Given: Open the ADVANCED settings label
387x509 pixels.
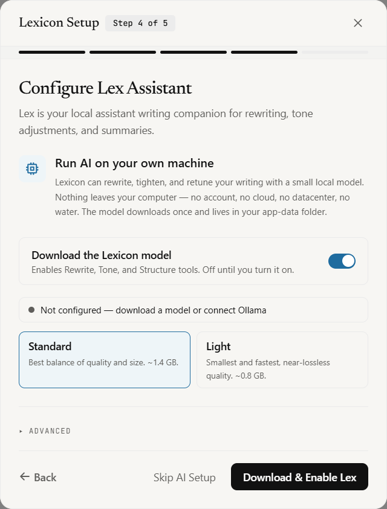Looking at the screenshot, I should point(50,431).
